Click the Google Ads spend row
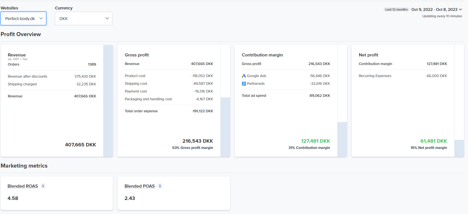The width and height of the screenshot is (468, 214). pyautogui.click(x=286, y=76)
